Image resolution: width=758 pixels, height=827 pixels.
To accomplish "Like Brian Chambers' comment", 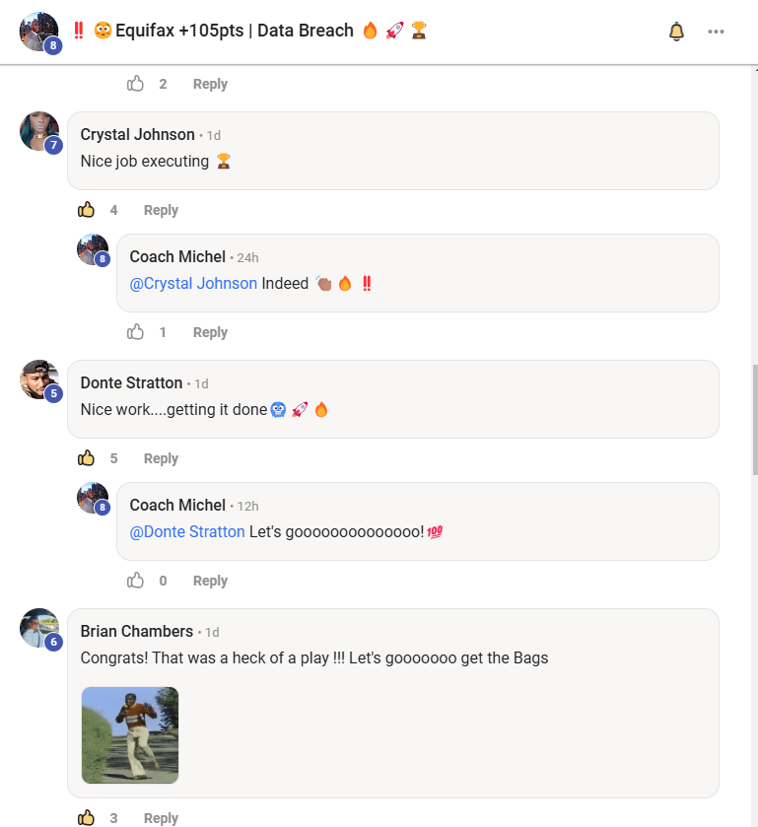I will (x=87, y=817).
